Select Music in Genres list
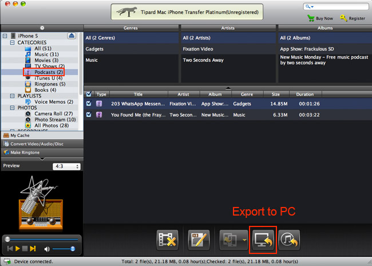 coord(131,60)
